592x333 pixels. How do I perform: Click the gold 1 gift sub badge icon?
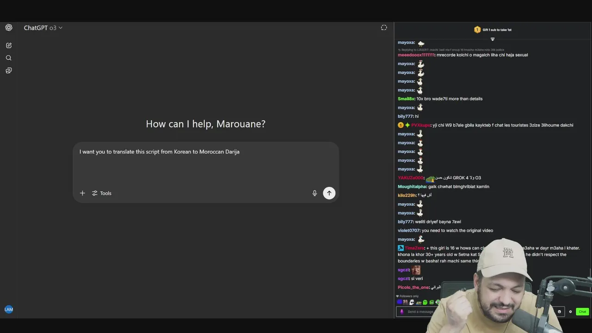[x=477, y=30]
